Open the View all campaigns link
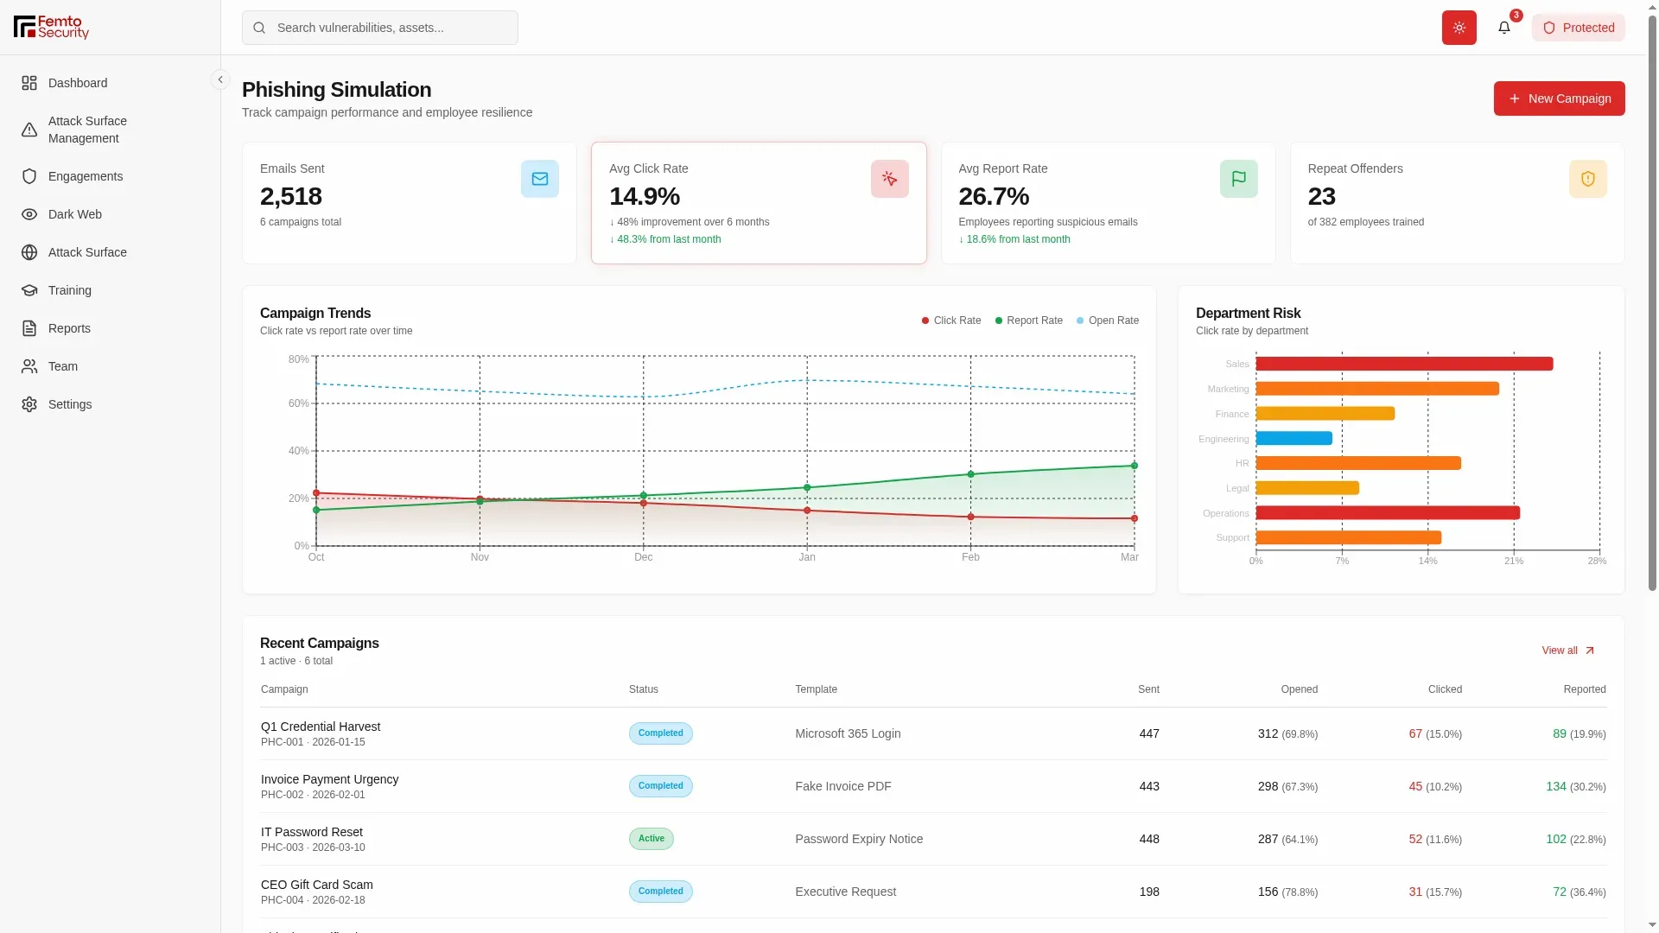This screenshot has height=933, width=1659. pos(1567,651)
